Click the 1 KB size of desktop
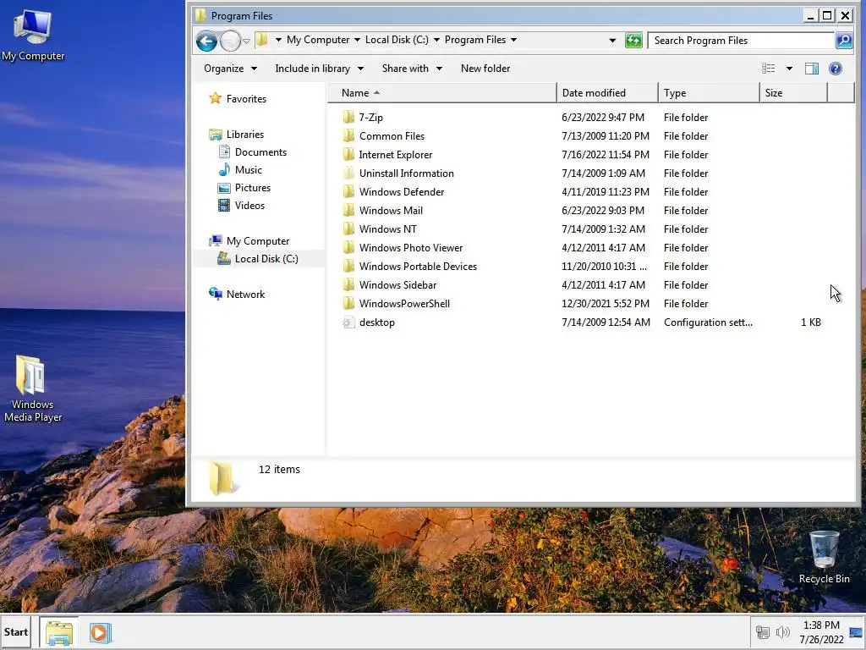 (x=811, y=322)
